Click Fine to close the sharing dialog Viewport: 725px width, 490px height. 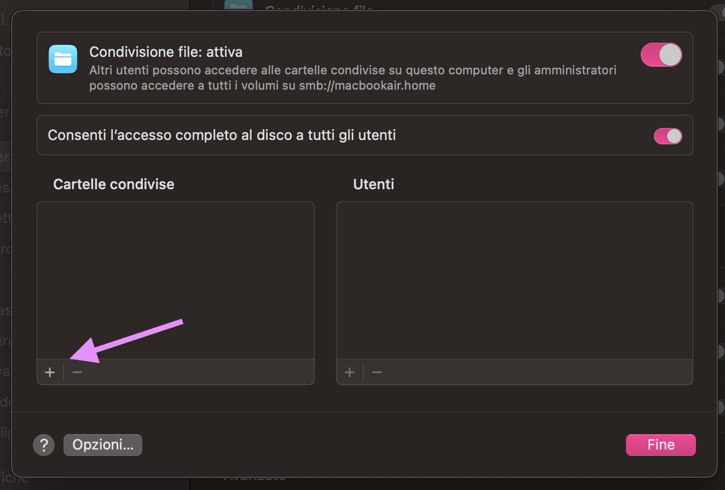pos(660,445)
